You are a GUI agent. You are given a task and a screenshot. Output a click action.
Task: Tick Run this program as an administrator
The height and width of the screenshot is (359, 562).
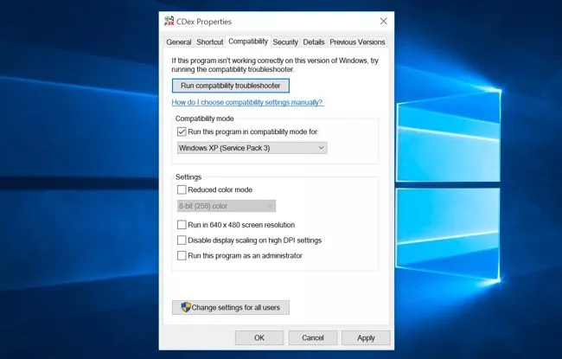[x=182, y=255]
